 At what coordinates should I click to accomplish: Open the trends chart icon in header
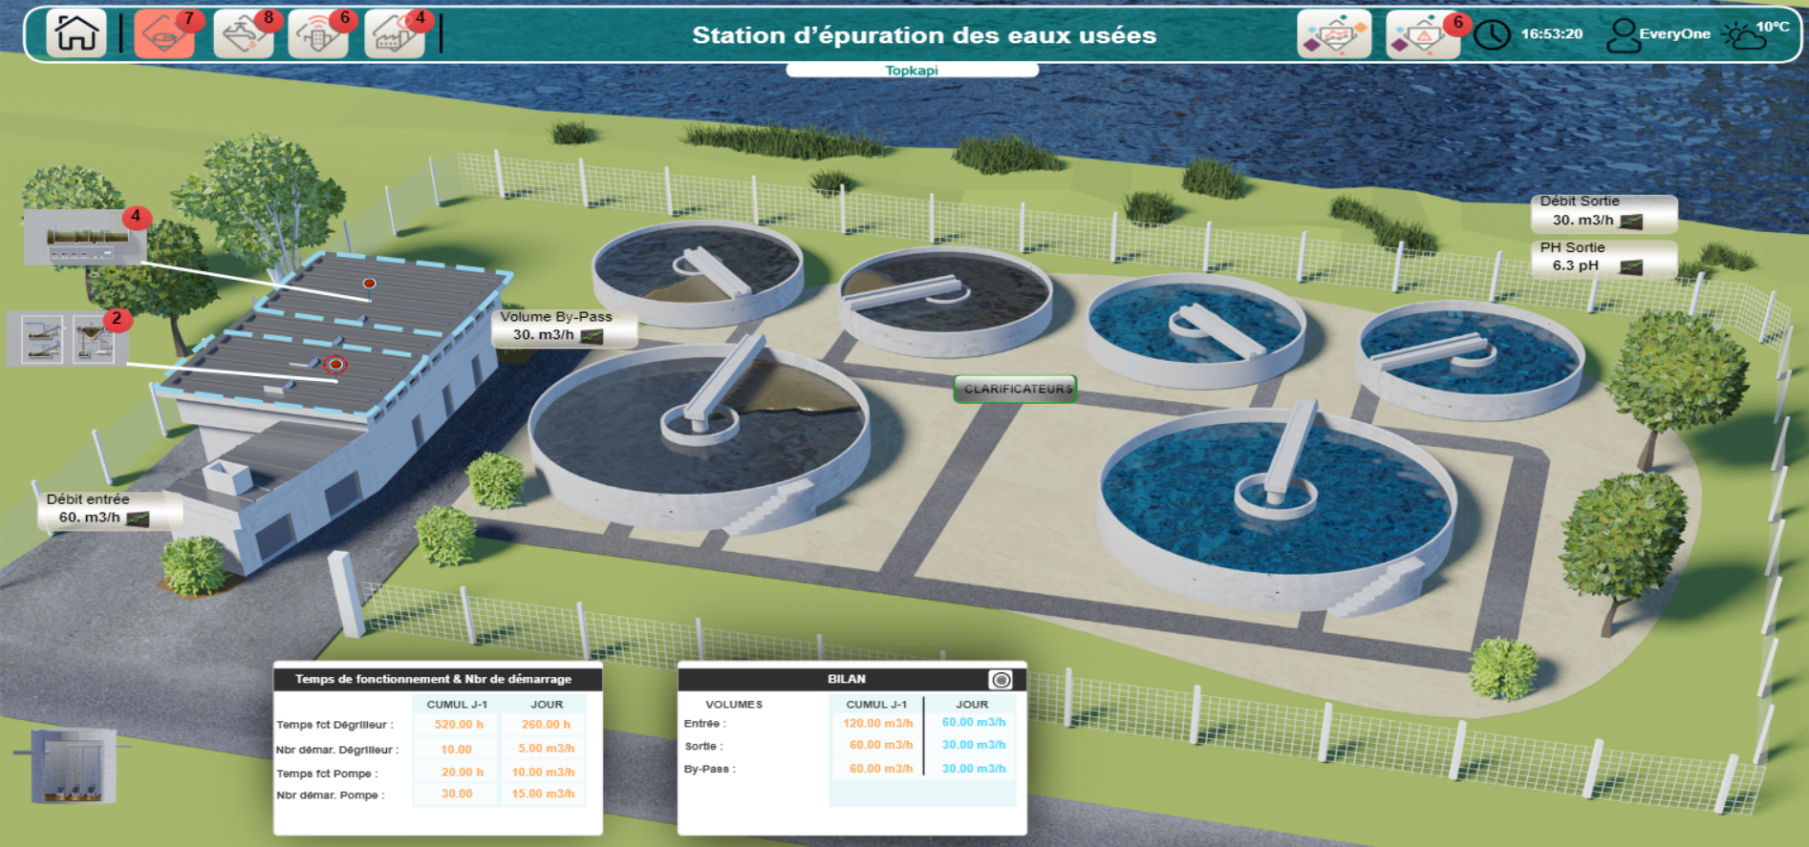click(1334, 35)
